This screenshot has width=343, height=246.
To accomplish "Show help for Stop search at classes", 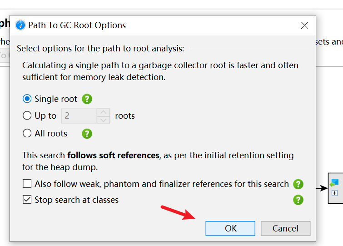I will pos(298,200).
